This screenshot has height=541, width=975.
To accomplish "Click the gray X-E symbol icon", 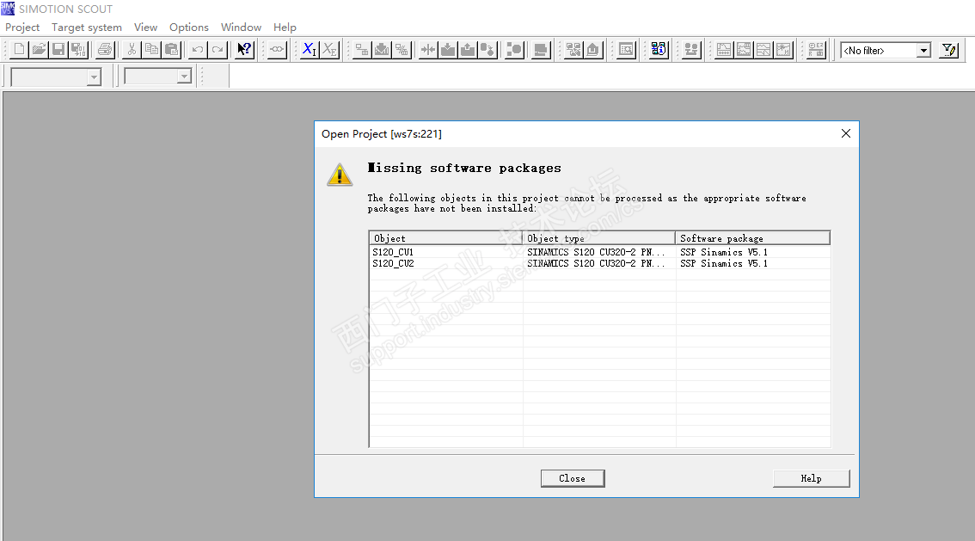I will [329, 50].
